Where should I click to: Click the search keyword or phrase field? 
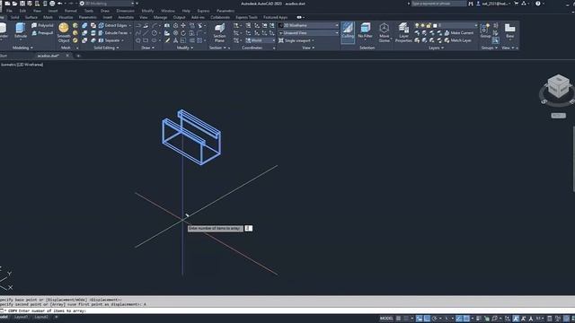[x=438, y=4]
